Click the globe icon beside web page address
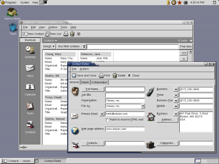219x164 pixels. pos(75,131)
